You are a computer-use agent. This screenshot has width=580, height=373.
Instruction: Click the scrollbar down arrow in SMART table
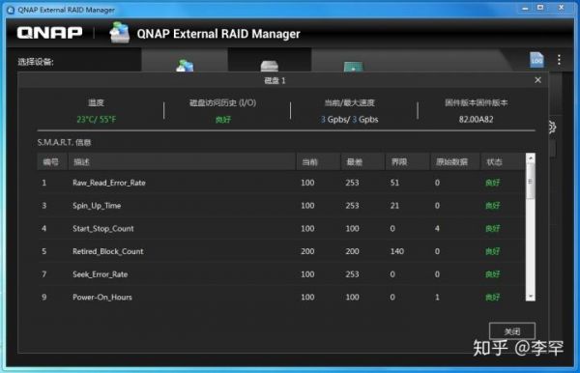point(531,297)
